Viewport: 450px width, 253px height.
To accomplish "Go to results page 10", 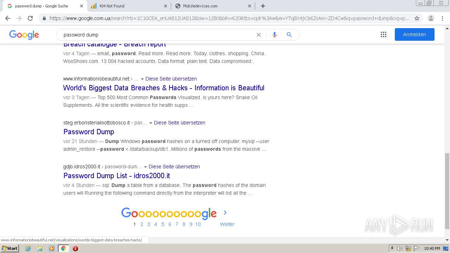I will [x=198, y=224].
